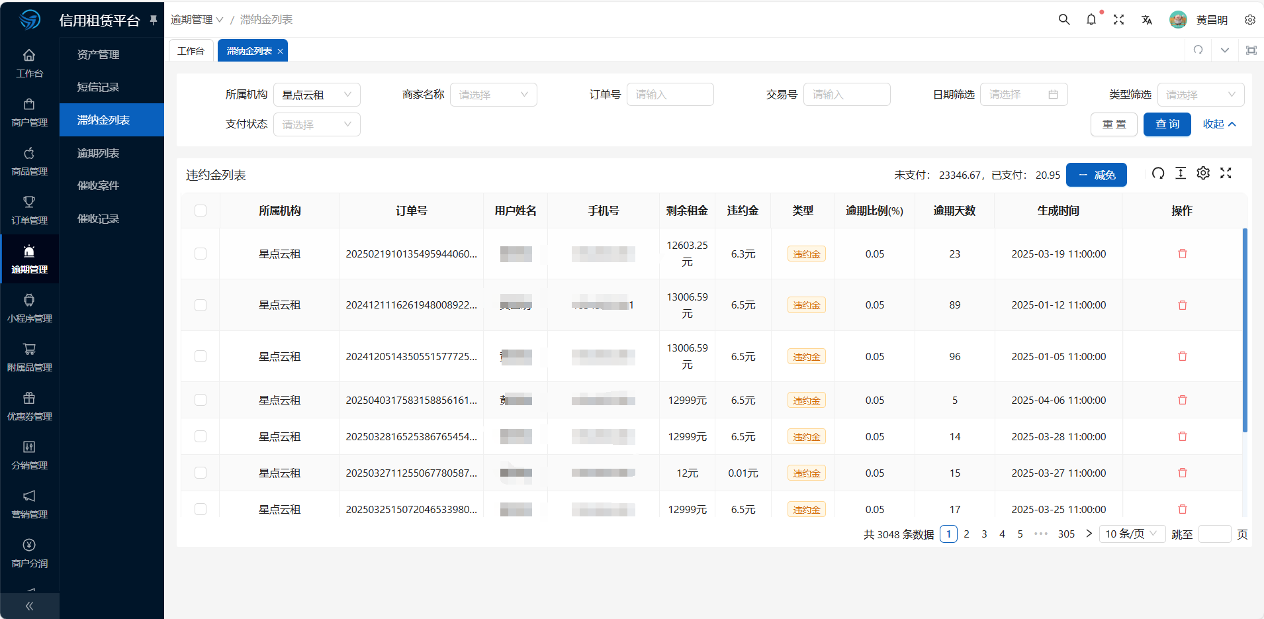Image resolution: width=1264 pixels, height=619 pixels.
Task: Delete the row dated 2025-03-19
Action: pyautogui.click(x=1183, y=254)
